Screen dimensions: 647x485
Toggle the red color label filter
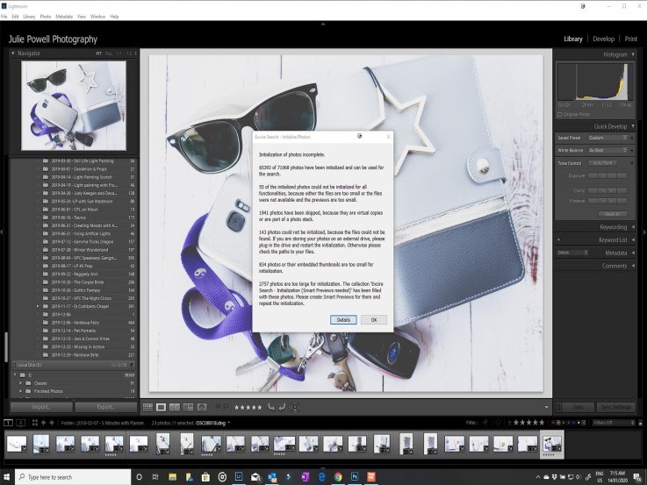coord(554,423)
